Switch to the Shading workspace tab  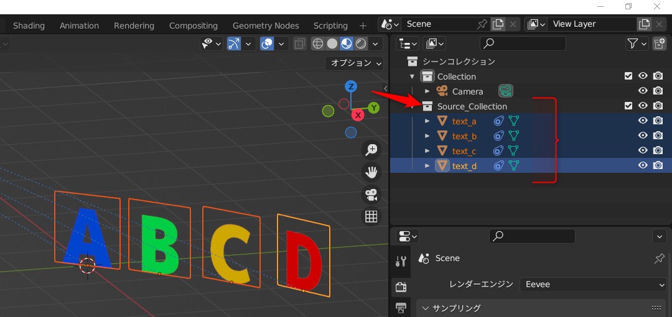[29, 25]
